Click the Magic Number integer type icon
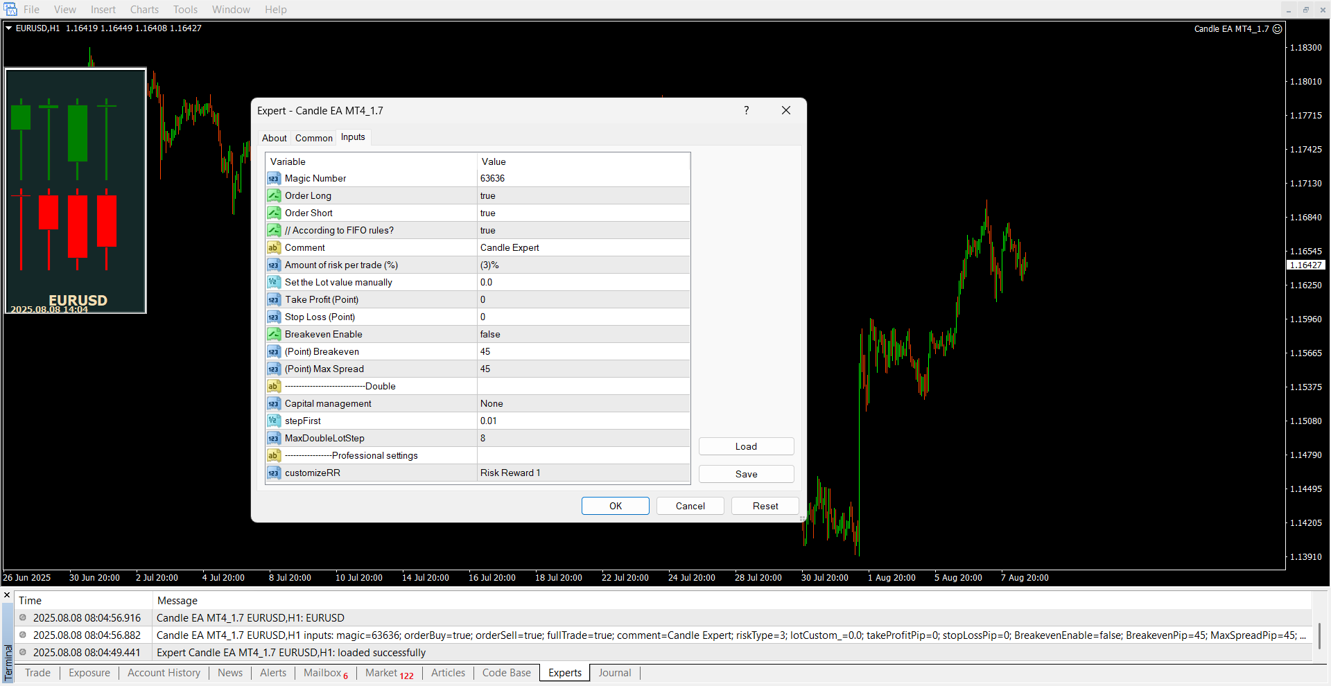Screen dimensions: 1331x686 [x=274, y=179]
